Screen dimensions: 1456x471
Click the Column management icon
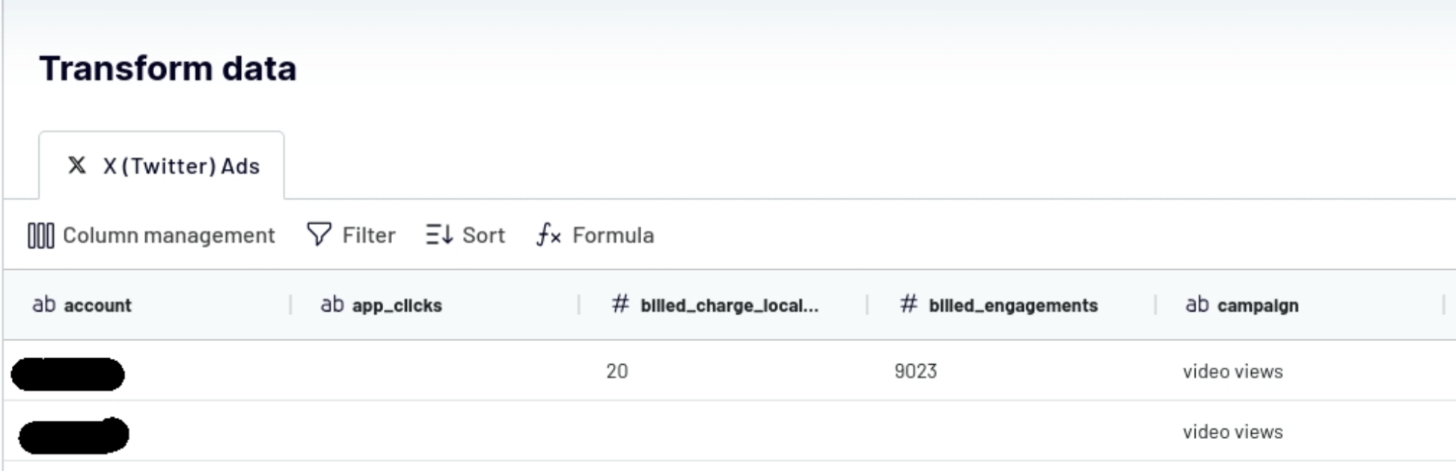point(40,235)
